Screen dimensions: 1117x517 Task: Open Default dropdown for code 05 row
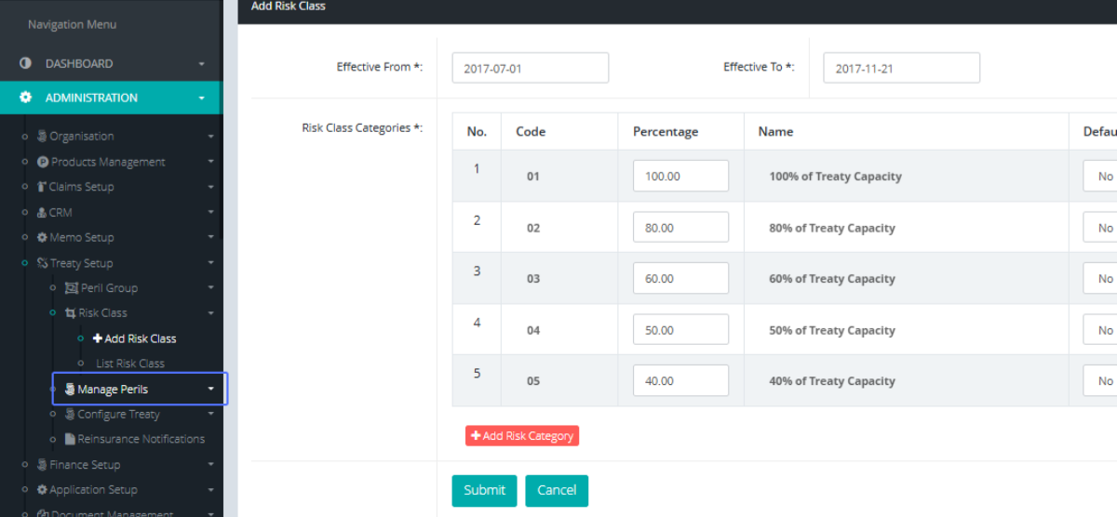click(1100, 381)
